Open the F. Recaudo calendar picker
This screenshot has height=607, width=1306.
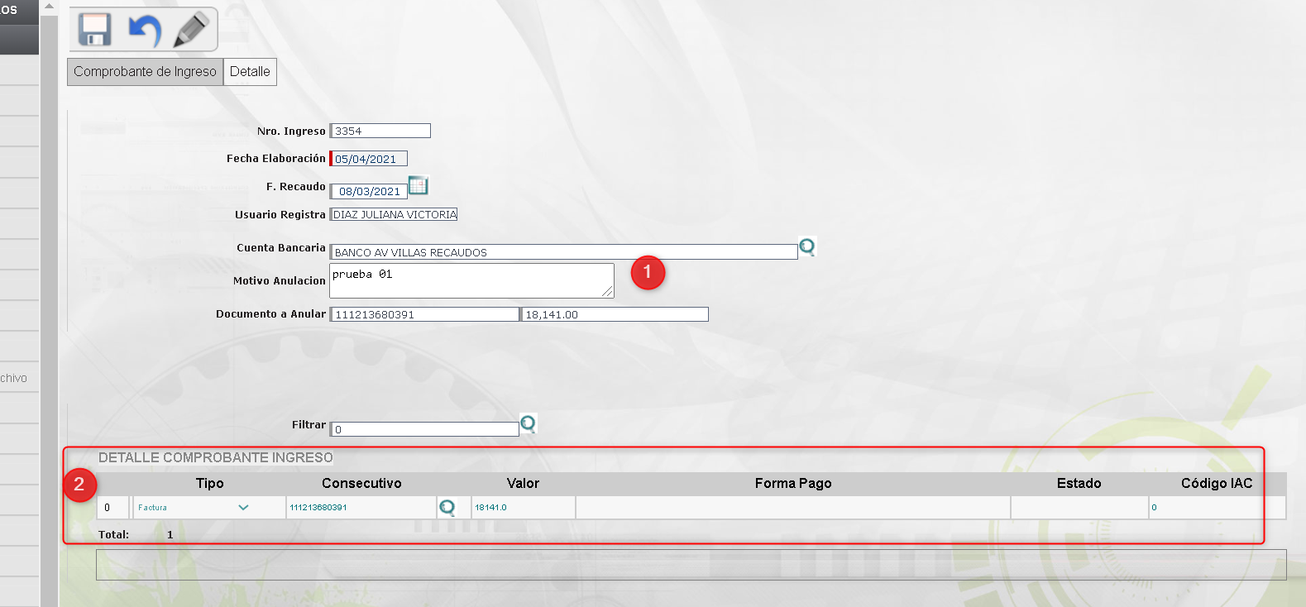pos(419,186)
